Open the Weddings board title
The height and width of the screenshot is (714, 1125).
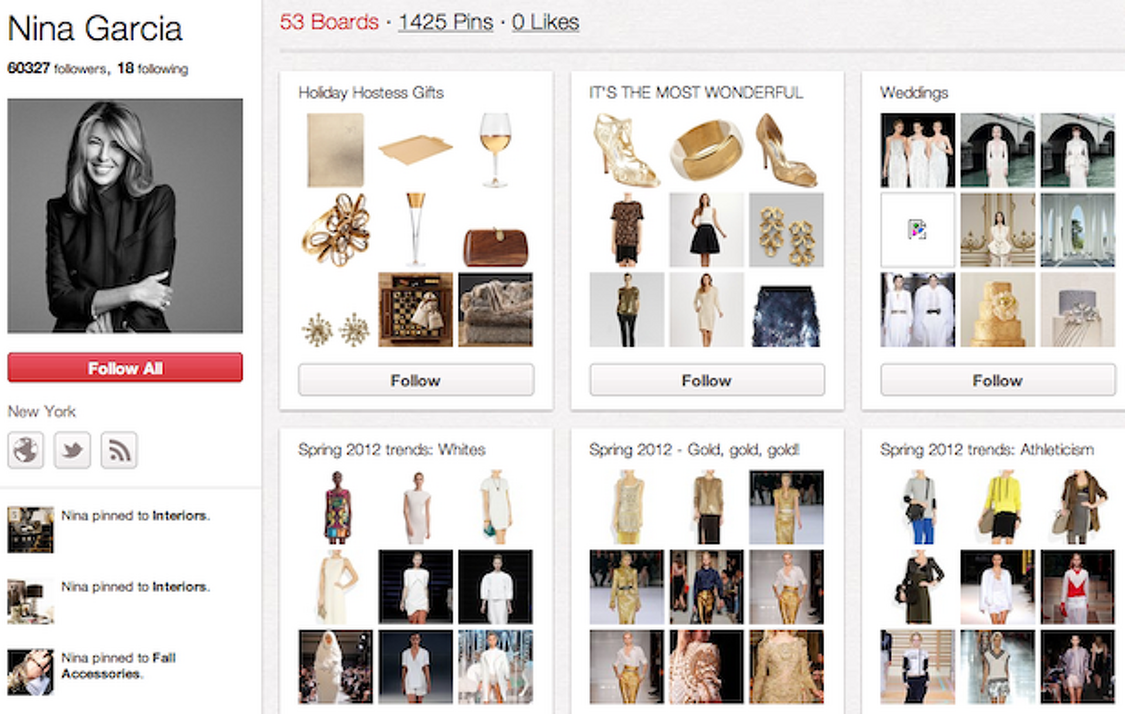914,93
